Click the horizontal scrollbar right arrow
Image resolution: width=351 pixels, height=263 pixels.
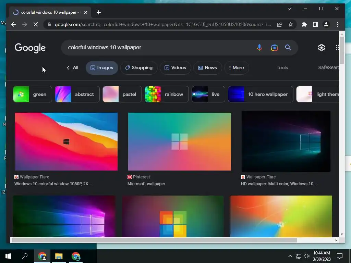click(x=336, y=240)
